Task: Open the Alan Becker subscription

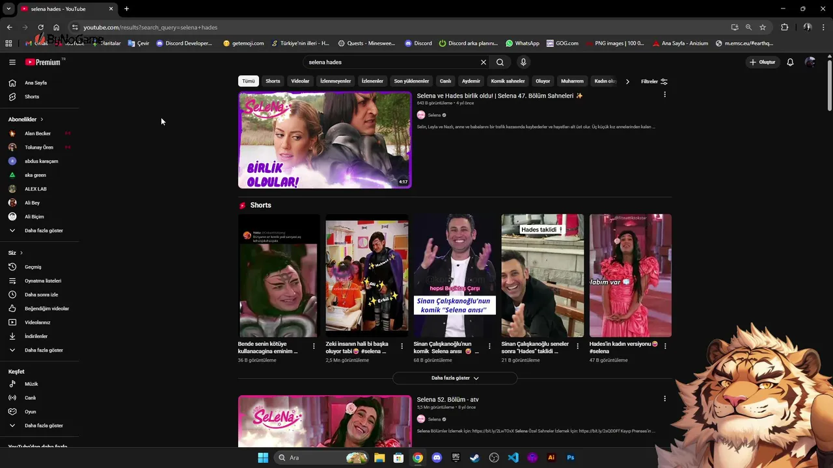Action: click(39, 133)
